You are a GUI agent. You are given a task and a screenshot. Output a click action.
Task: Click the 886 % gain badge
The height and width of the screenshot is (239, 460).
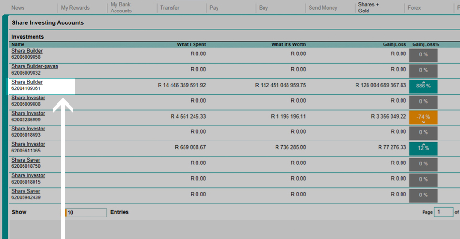tap(424, 86)
